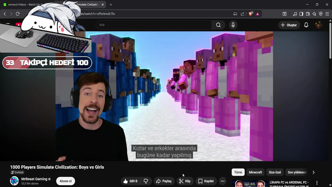
Task: Share the video with Paylaş
Action: (x=164, y=181)
